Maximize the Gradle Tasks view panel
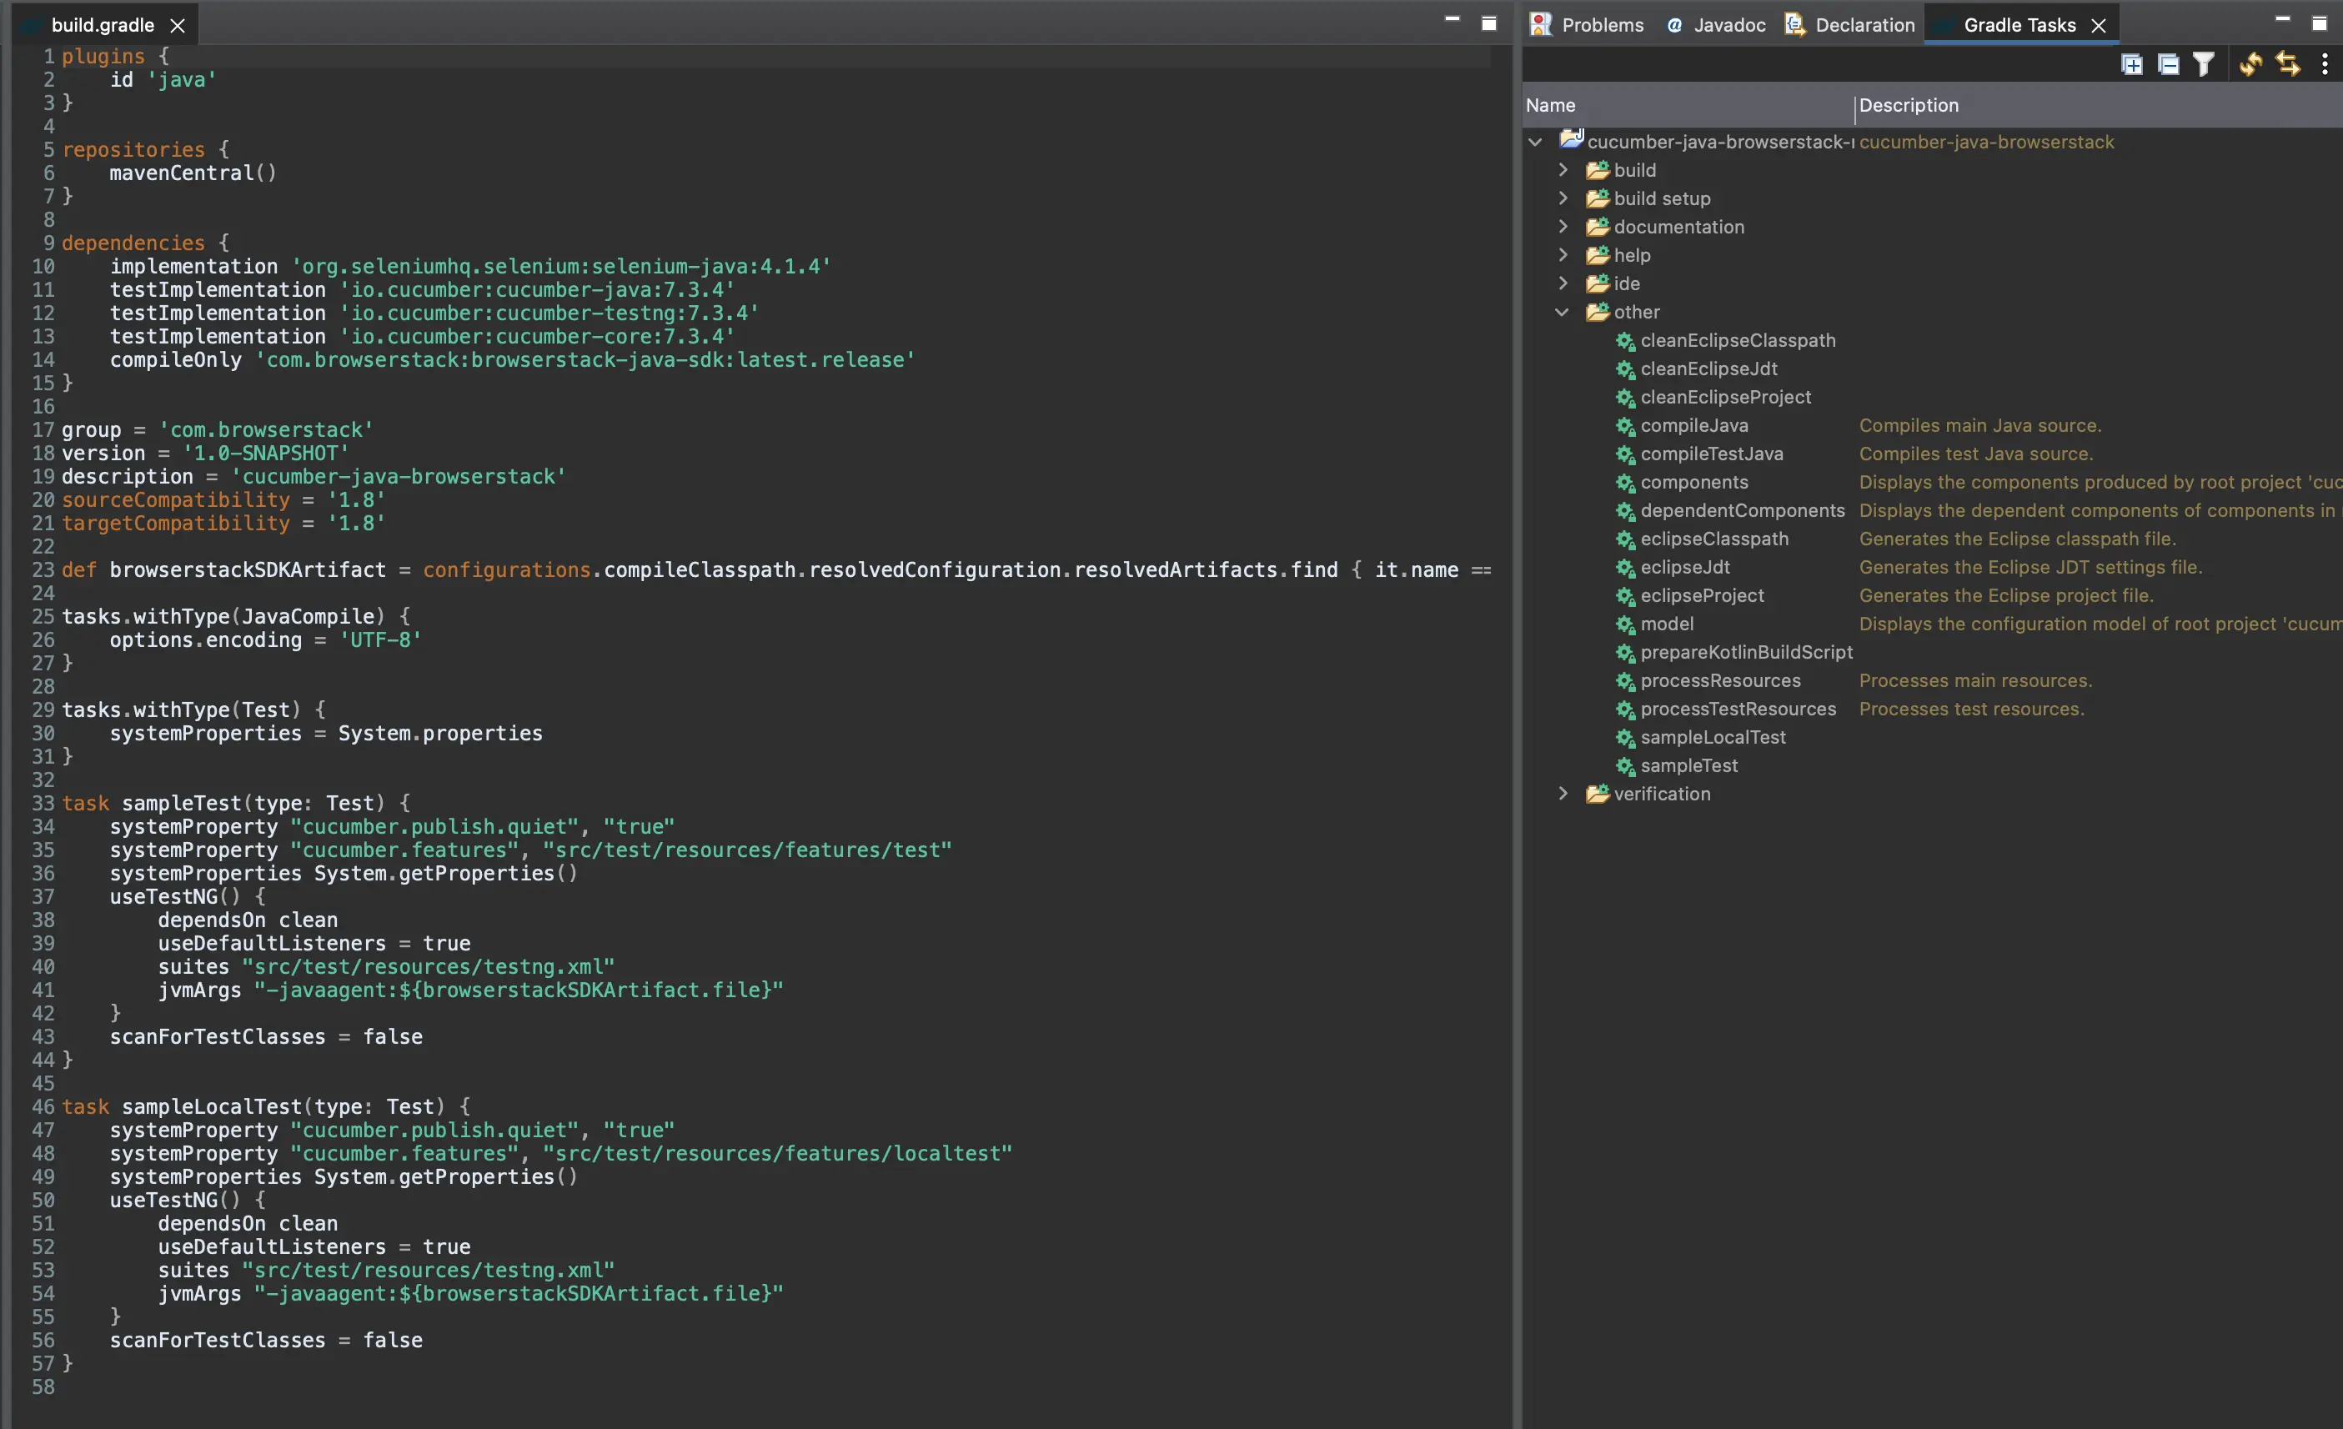 pyautogui.click(x=2319, y=24)
